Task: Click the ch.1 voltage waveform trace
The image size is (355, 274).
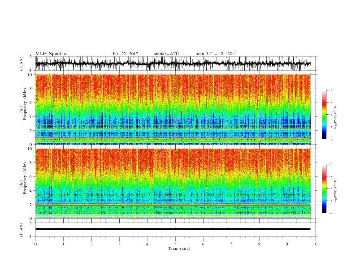Action: (173, 64)
